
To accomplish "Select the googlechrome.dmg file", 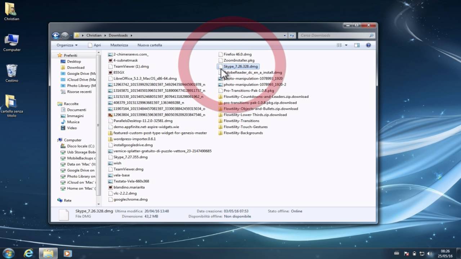I will click(x=128, y=200).
